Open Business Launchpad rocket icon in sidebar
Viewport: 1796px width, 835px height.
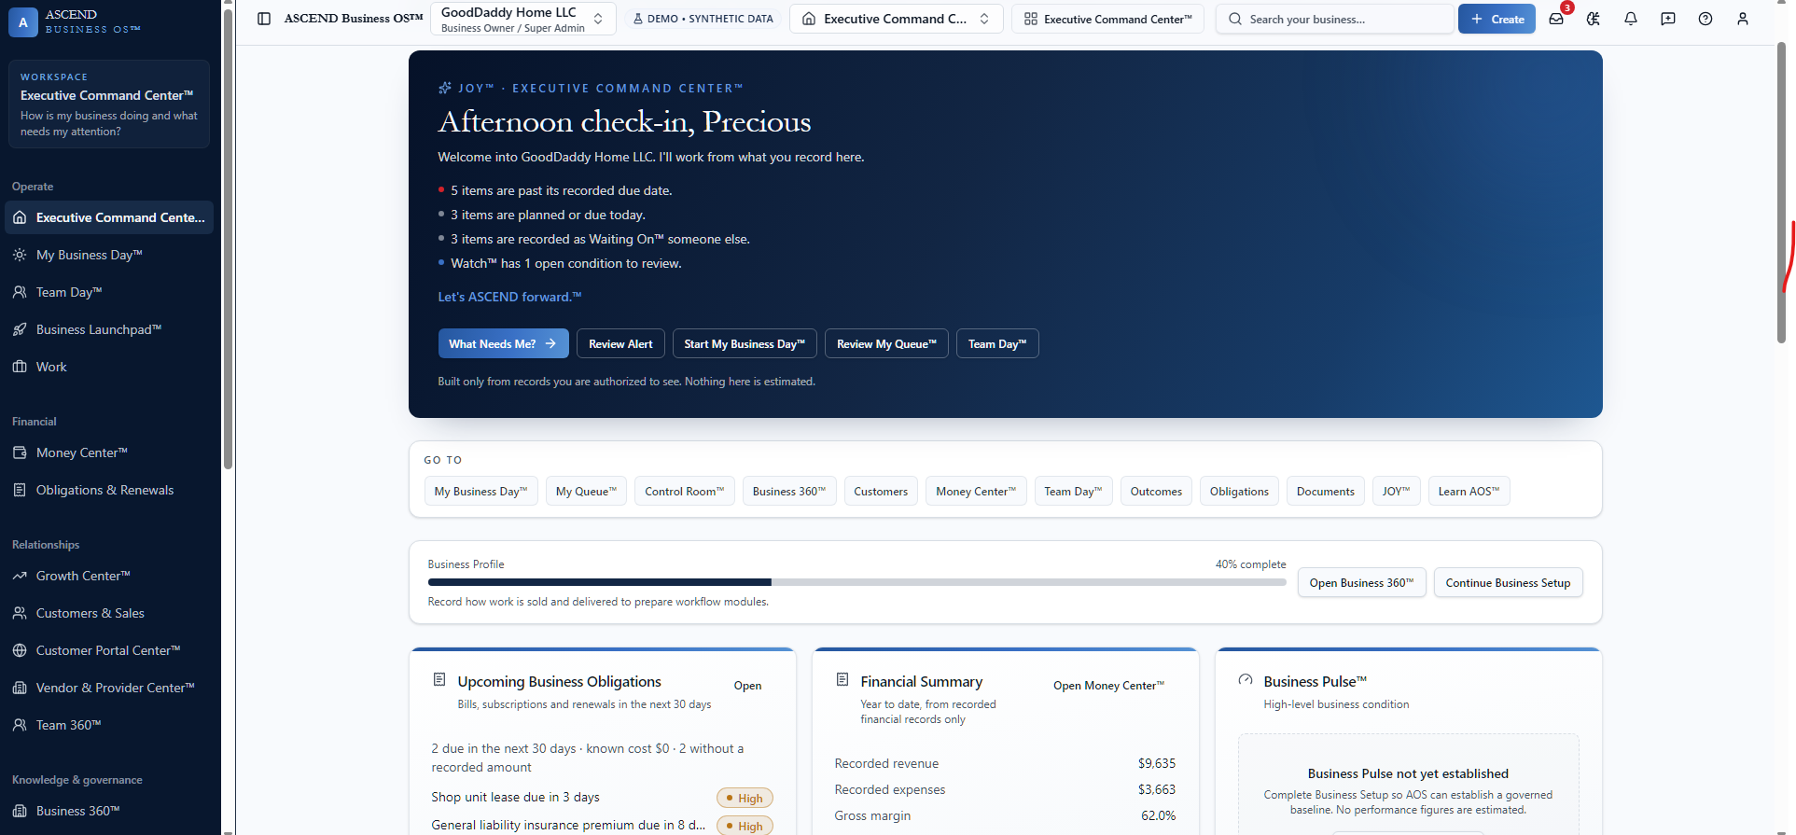pos(20,329)
